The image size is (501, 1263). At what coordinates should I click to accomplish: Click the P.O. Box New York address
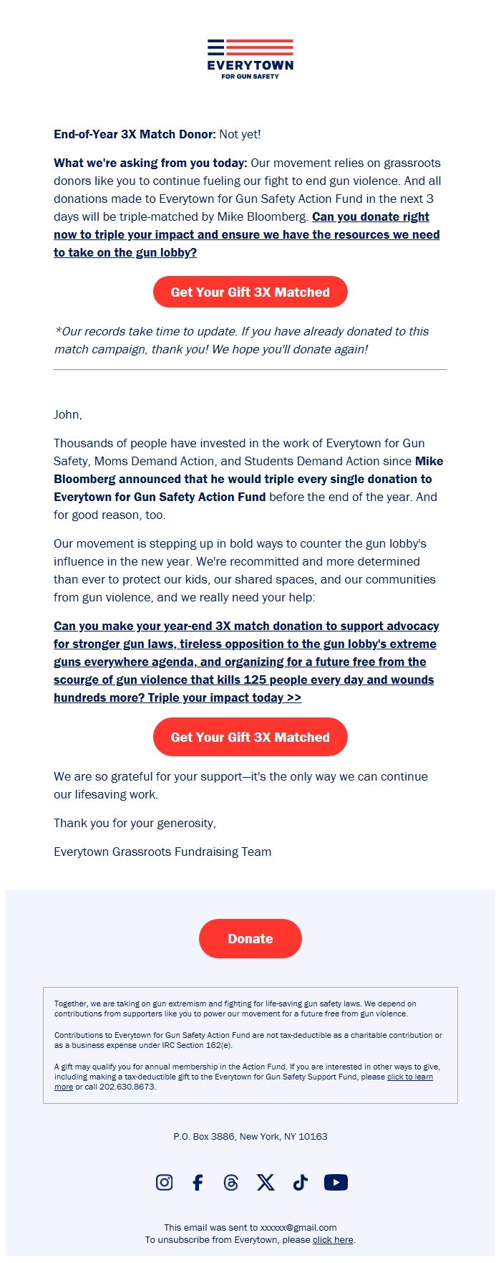tap(250, 1136)
